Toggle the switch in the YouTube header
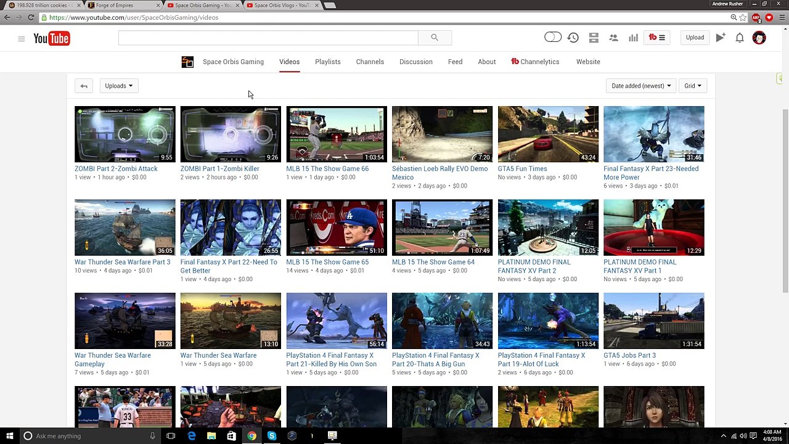The width and height of the screenshot is (789, 444). 553,38
